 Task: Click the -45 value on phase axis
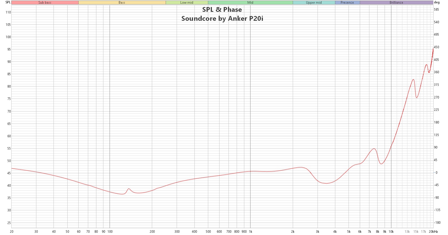(436, 185)
